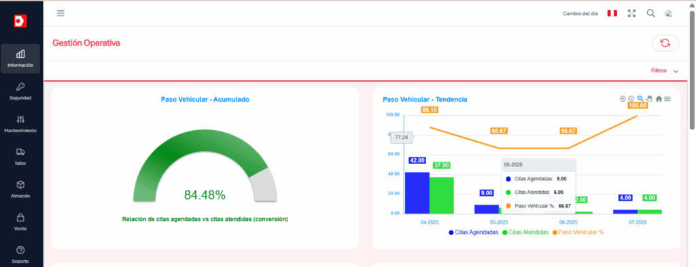Click Cambio del día link
This screenshot has width=696, height=267.
(580, 14)
